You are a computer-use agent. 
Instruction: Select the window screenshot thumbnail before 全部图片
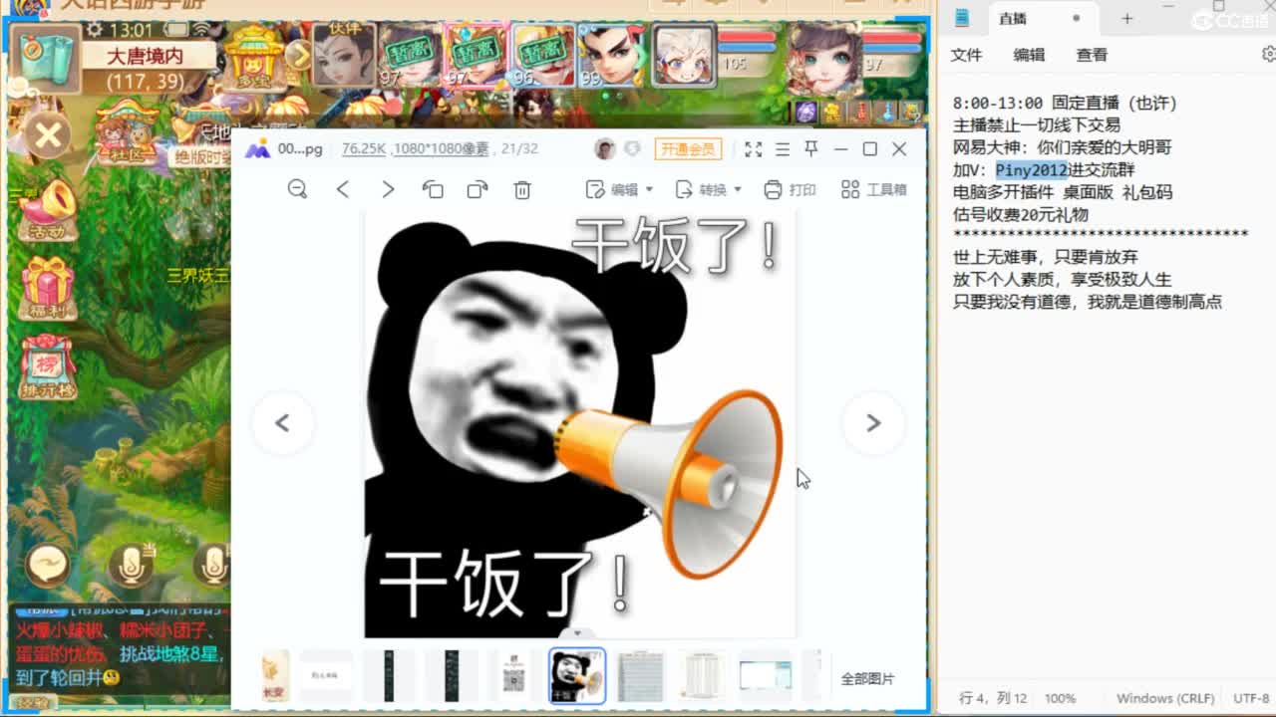click(x=766, y=676)
